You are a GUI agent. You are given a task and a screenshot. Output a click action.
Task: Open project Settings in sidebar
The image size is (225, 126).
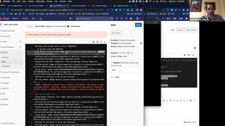[5, 105]
